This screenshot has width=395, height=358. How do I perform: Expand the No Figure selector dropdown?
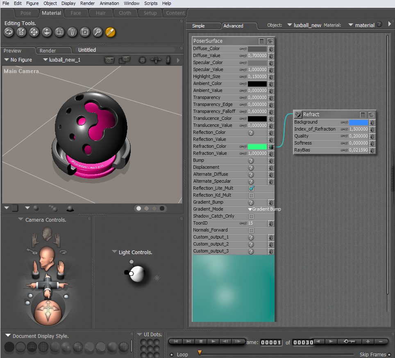[18, 60]
